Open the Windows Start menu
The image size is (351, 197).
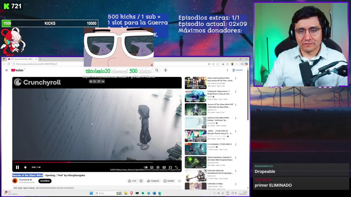91,193
